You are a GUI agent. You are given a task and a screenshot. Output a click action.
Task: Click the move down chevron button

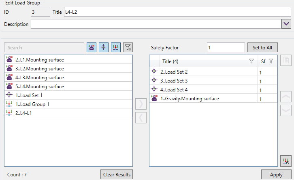(x=285, y=110)
